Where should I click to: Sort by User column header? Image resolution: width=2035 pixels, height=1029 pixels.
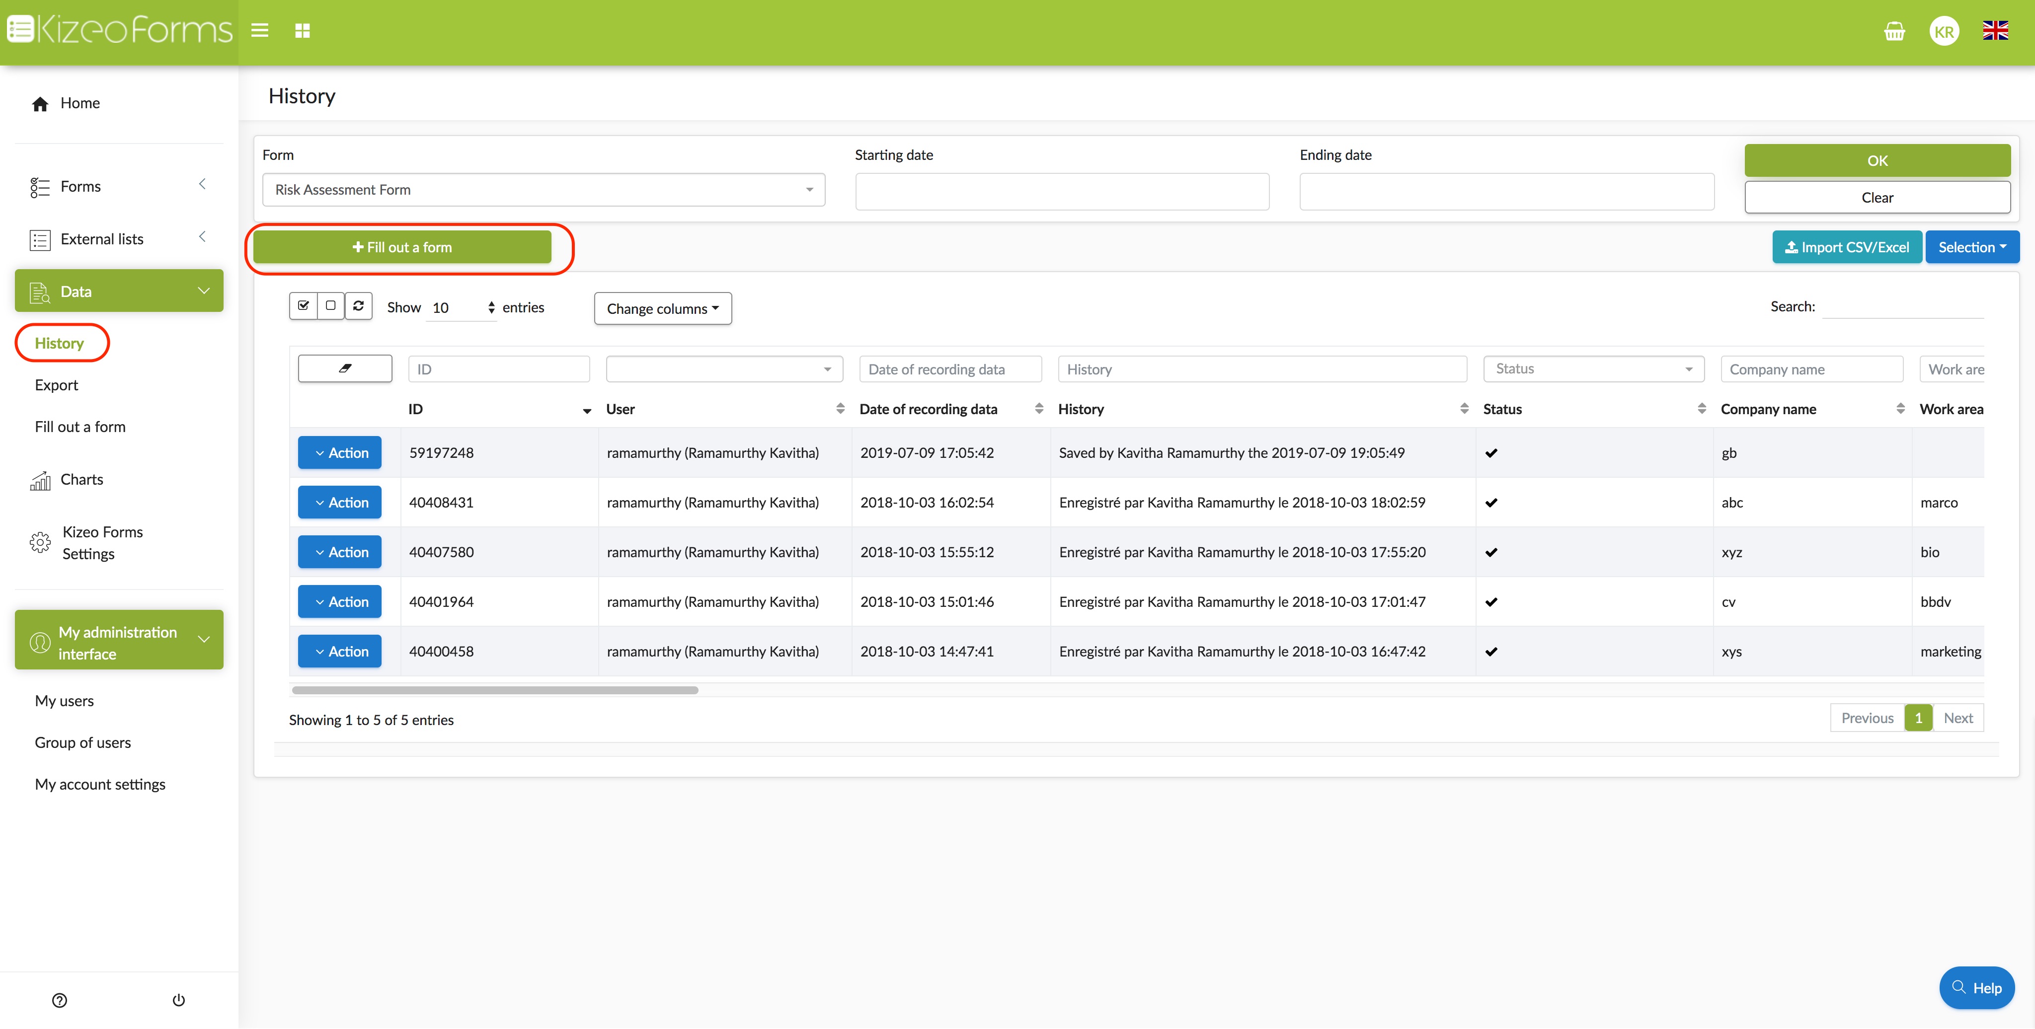(724, 410)
